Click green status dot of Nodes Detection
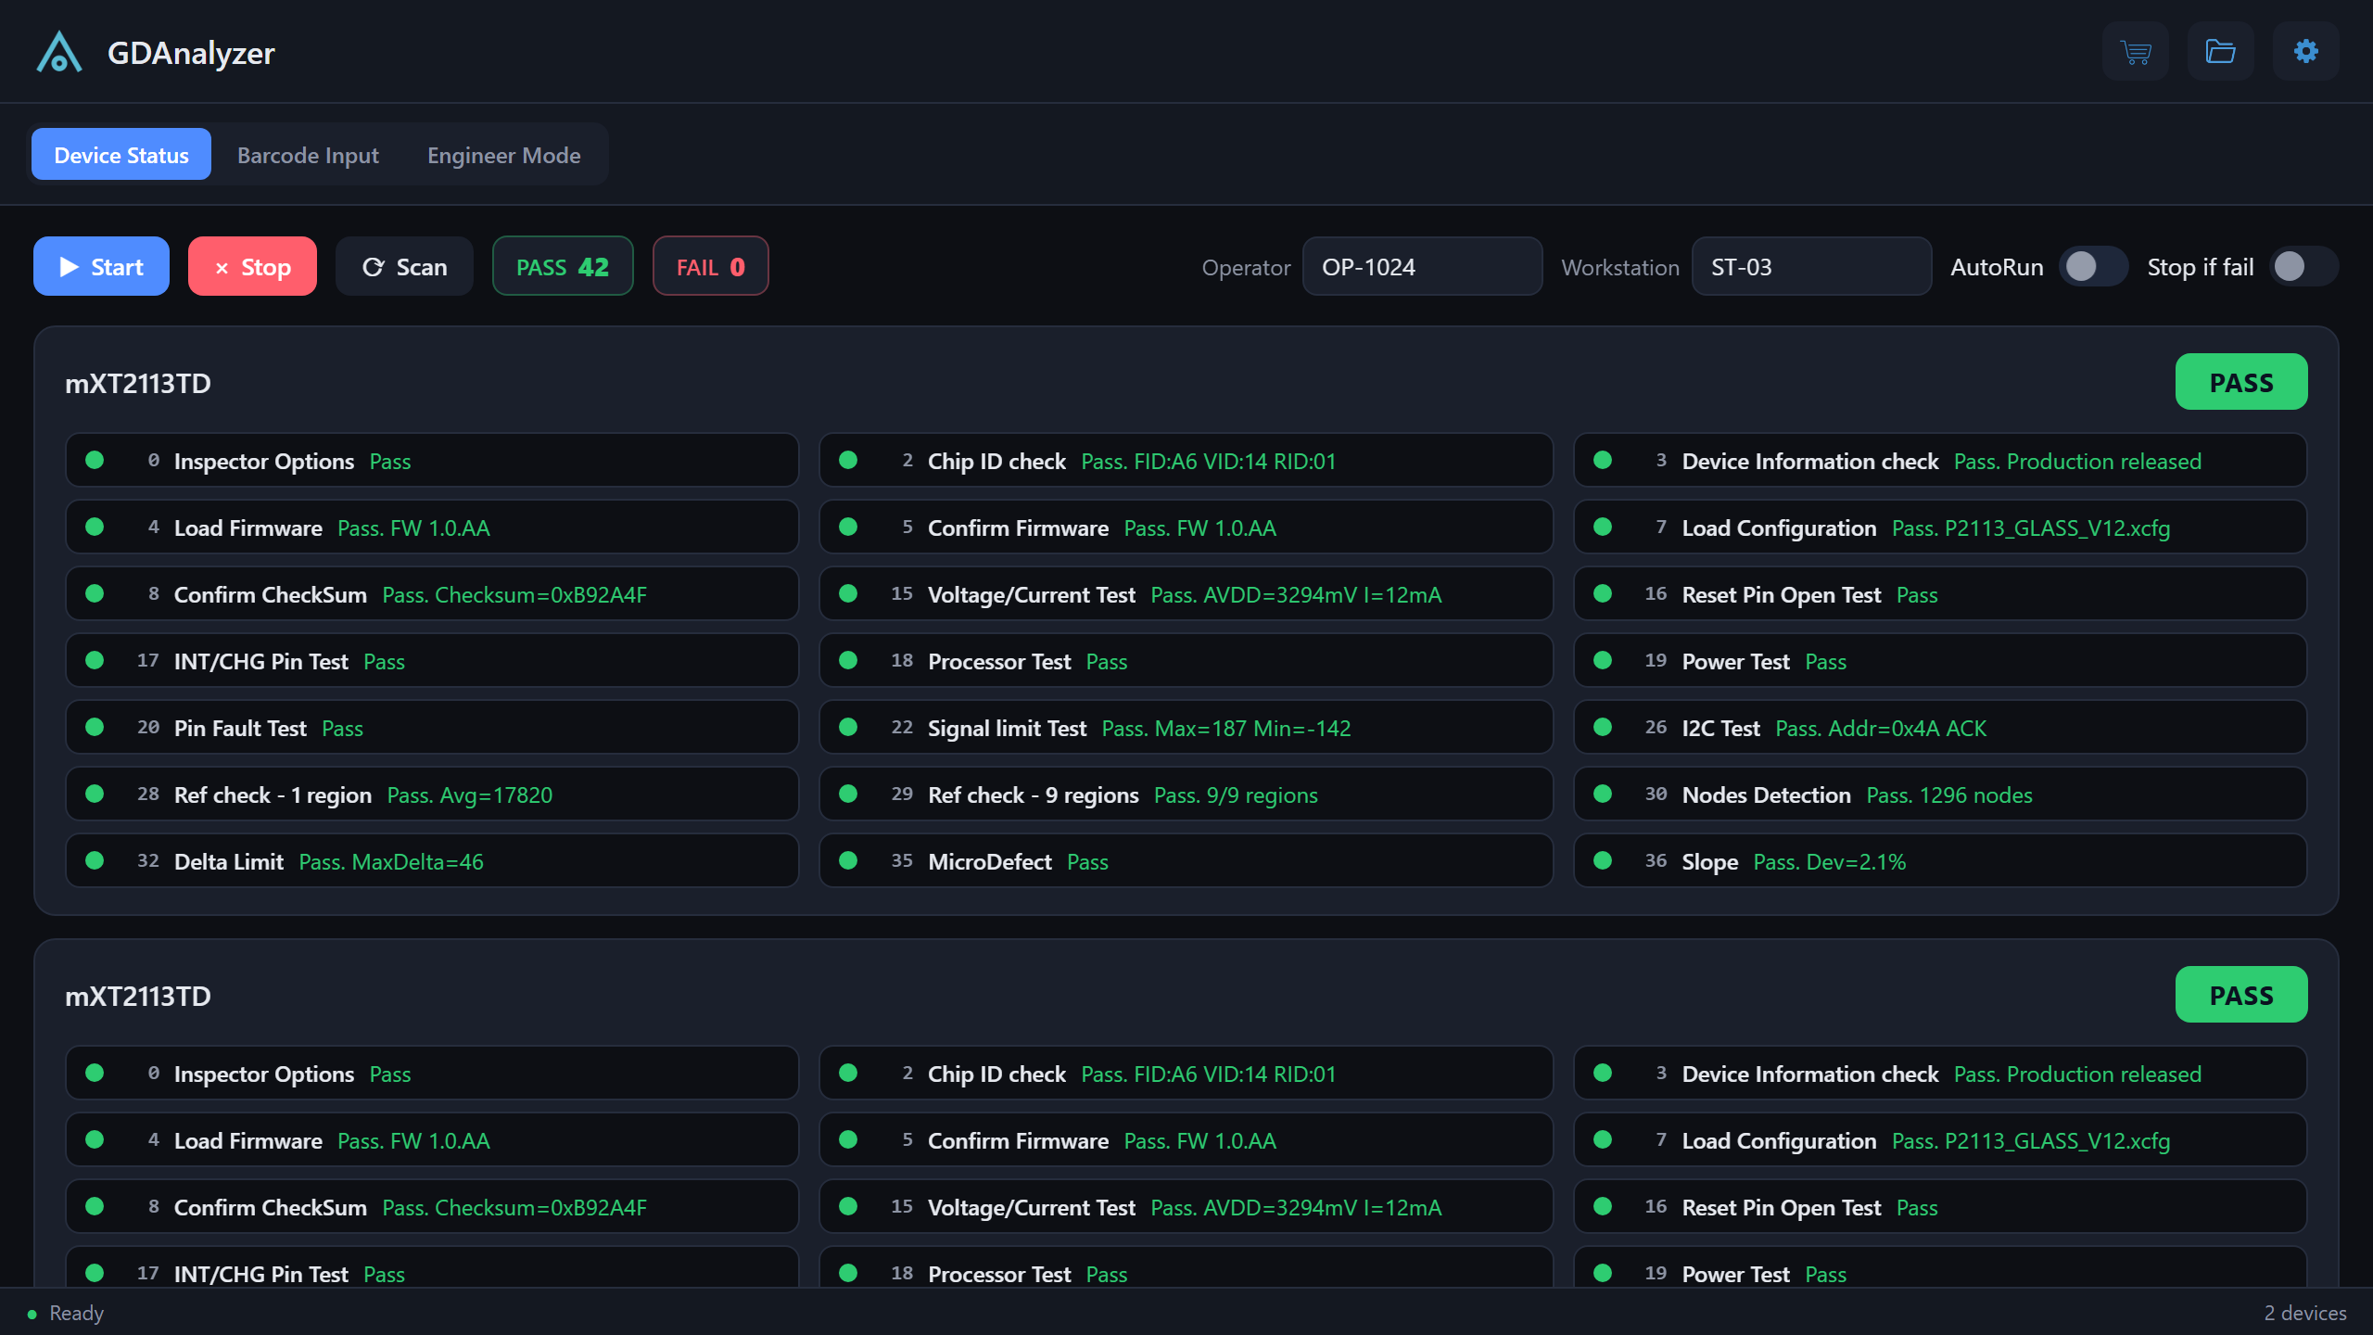This screenshot has width=2373, height=1335. (x=1603, y=794)
